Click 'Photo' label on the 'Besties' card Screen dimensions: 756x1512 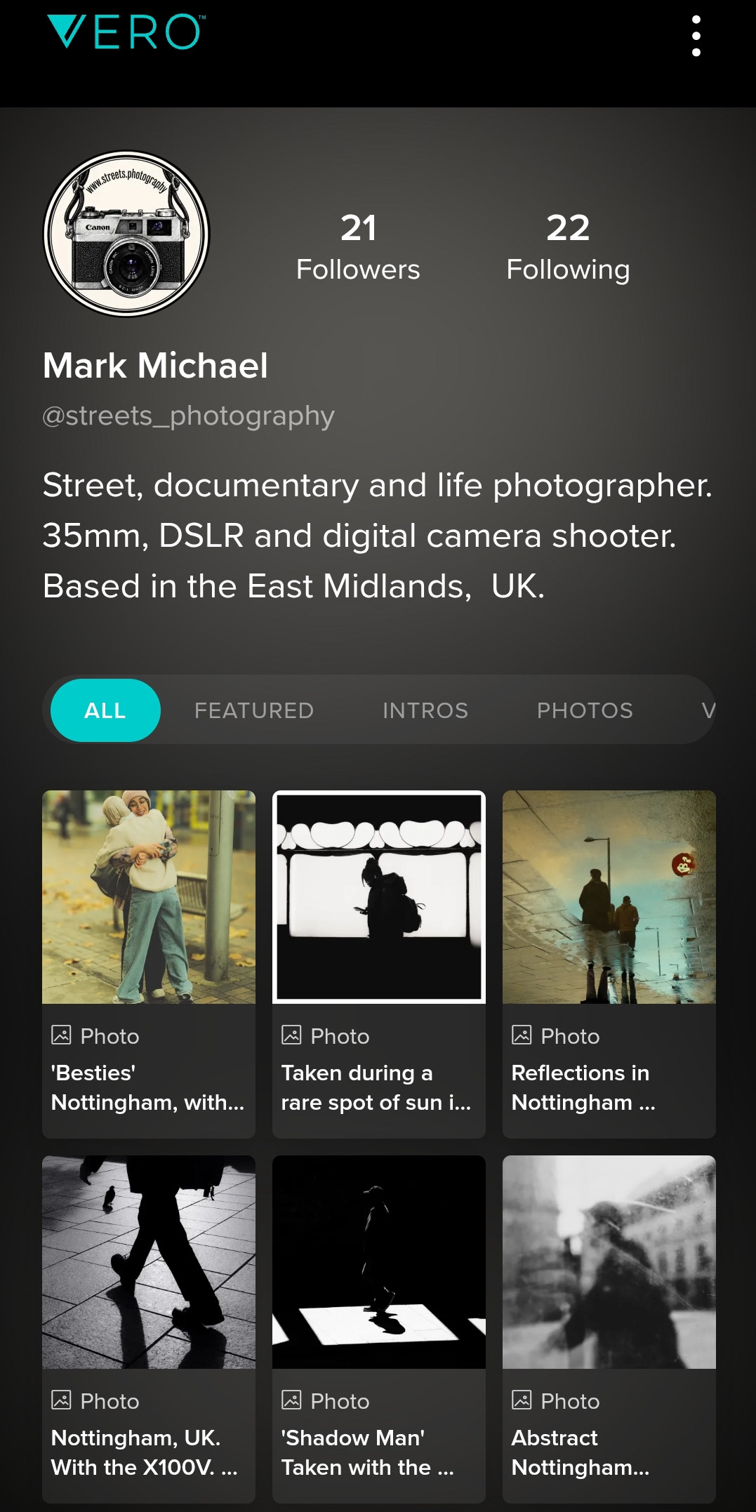click(110, 1036)
